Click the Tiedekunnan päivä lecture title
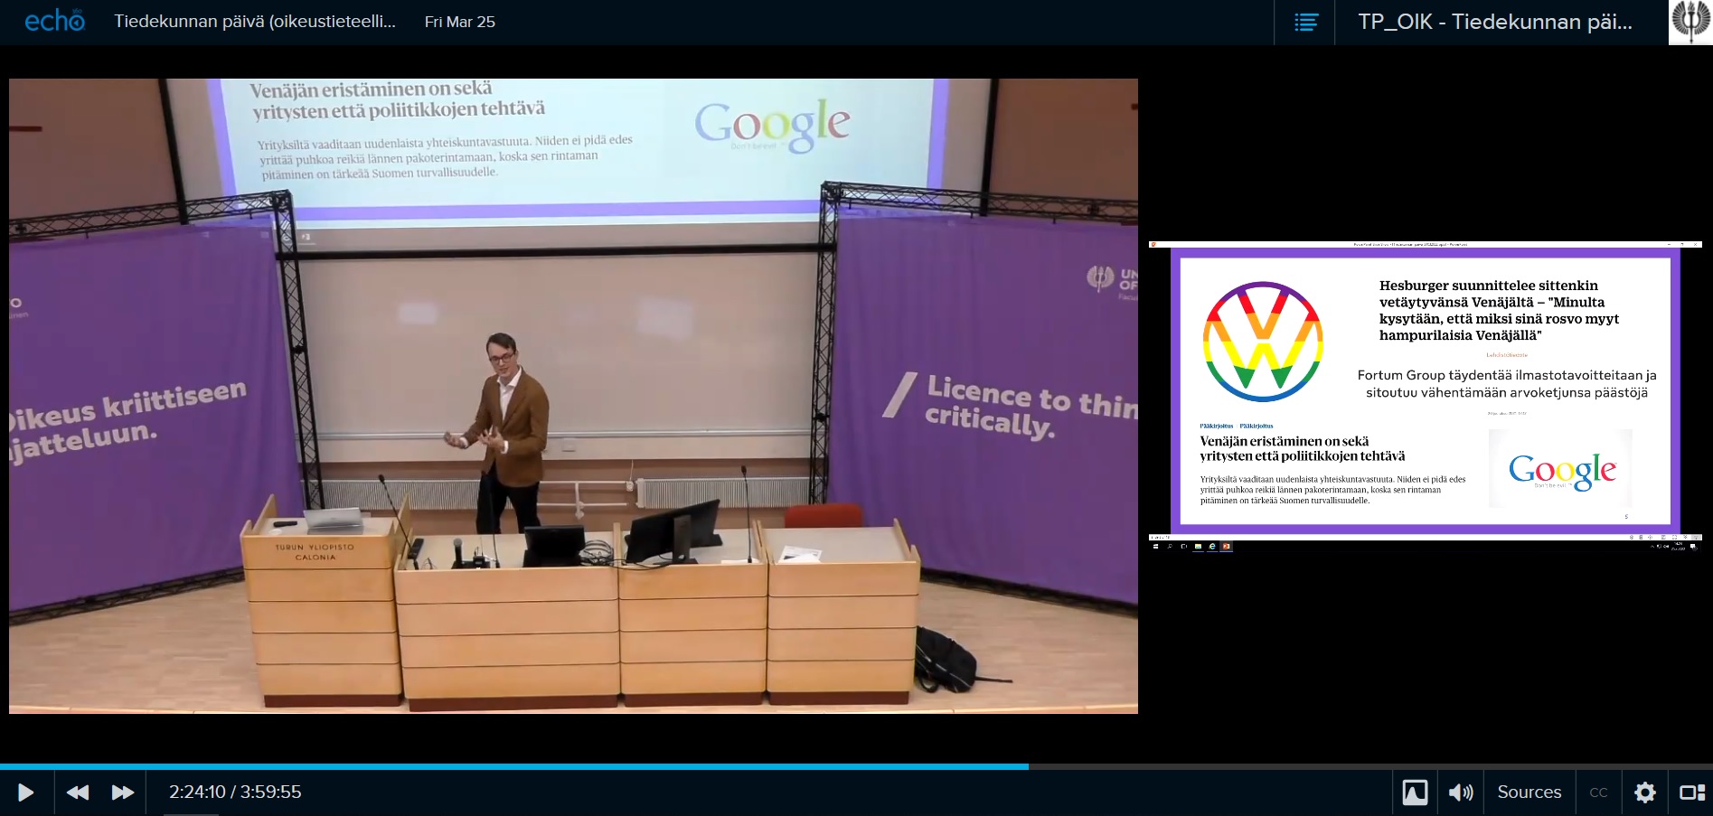Image resolution: width=1713 pixels, height=816 pixels. point(255,22)
